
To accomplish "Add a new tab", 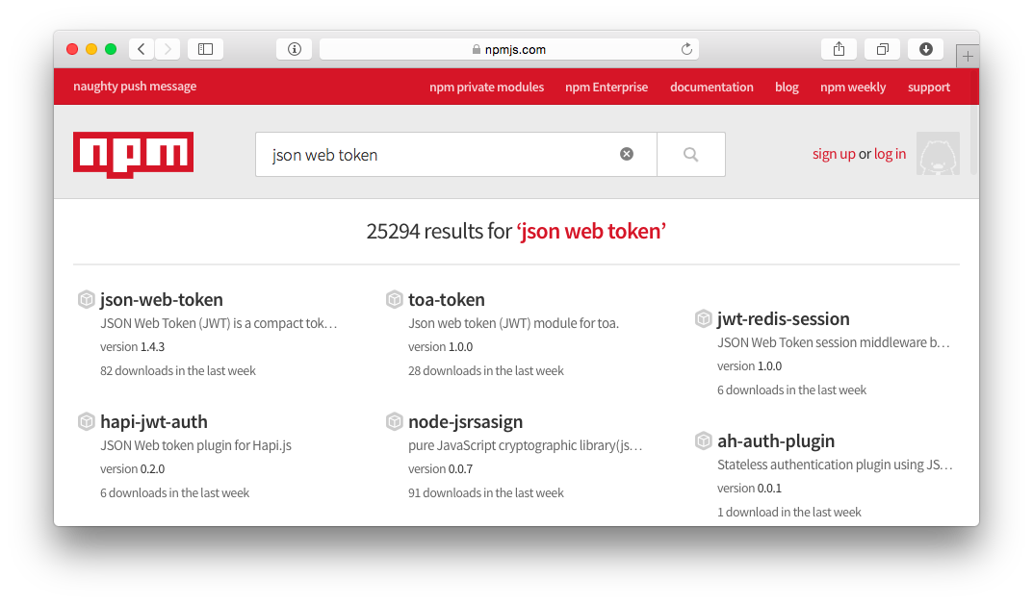I will (968, 57).
